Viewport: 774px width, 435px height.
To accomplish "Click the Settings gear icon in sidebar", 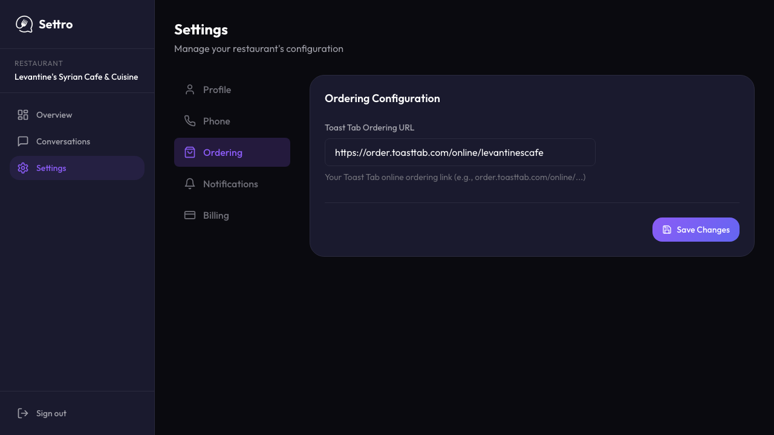I will coord(23,168).
